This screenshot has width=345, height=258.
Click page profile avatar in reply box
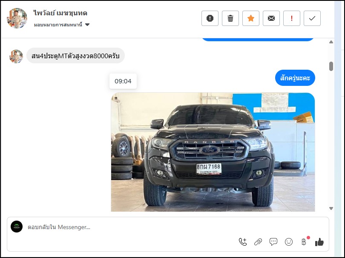click(x=17, y=227)
